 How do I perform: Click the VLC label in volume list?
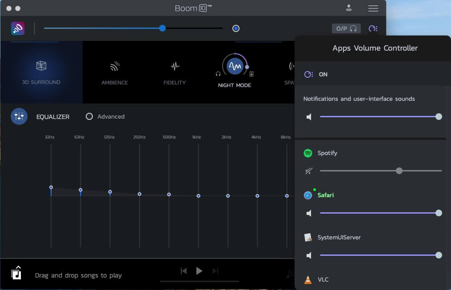[x=323, y=279]
